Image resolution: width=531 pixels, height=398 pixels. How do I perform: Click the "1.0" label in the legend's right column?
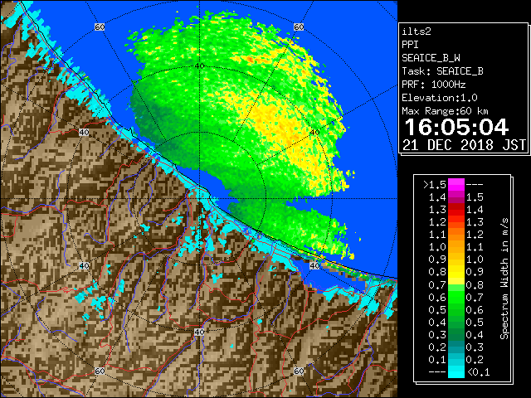tap(475, 260)
